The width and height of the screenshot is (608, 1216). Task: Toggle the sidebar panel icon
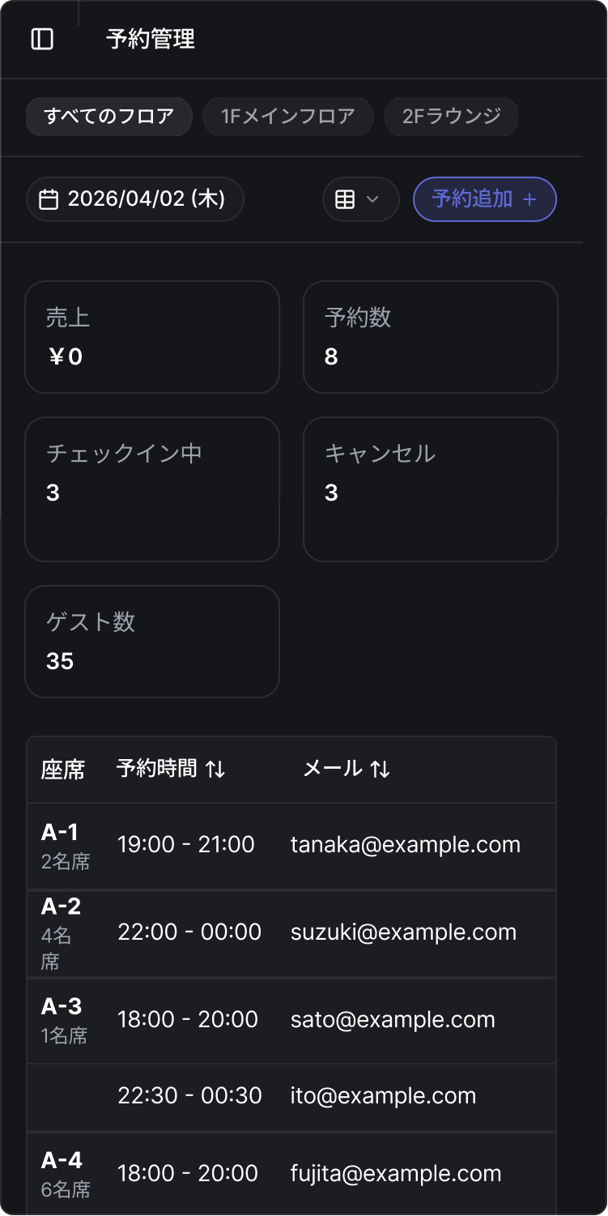pyautogui.click(x=42, y=39)
